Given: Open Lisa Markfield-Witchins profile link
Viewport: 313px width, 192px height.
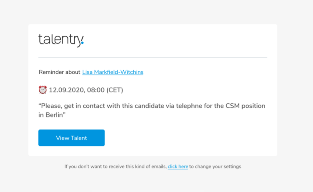Looking at the screenshot, I should tap(113, 72).
